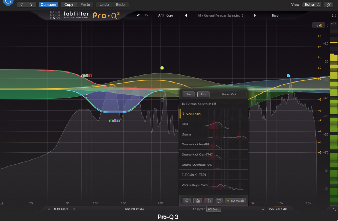Viewport: 338px width, 221px height.
Task: Select Drums-Kick In-M82 spectrum entry
Action: 214,144
